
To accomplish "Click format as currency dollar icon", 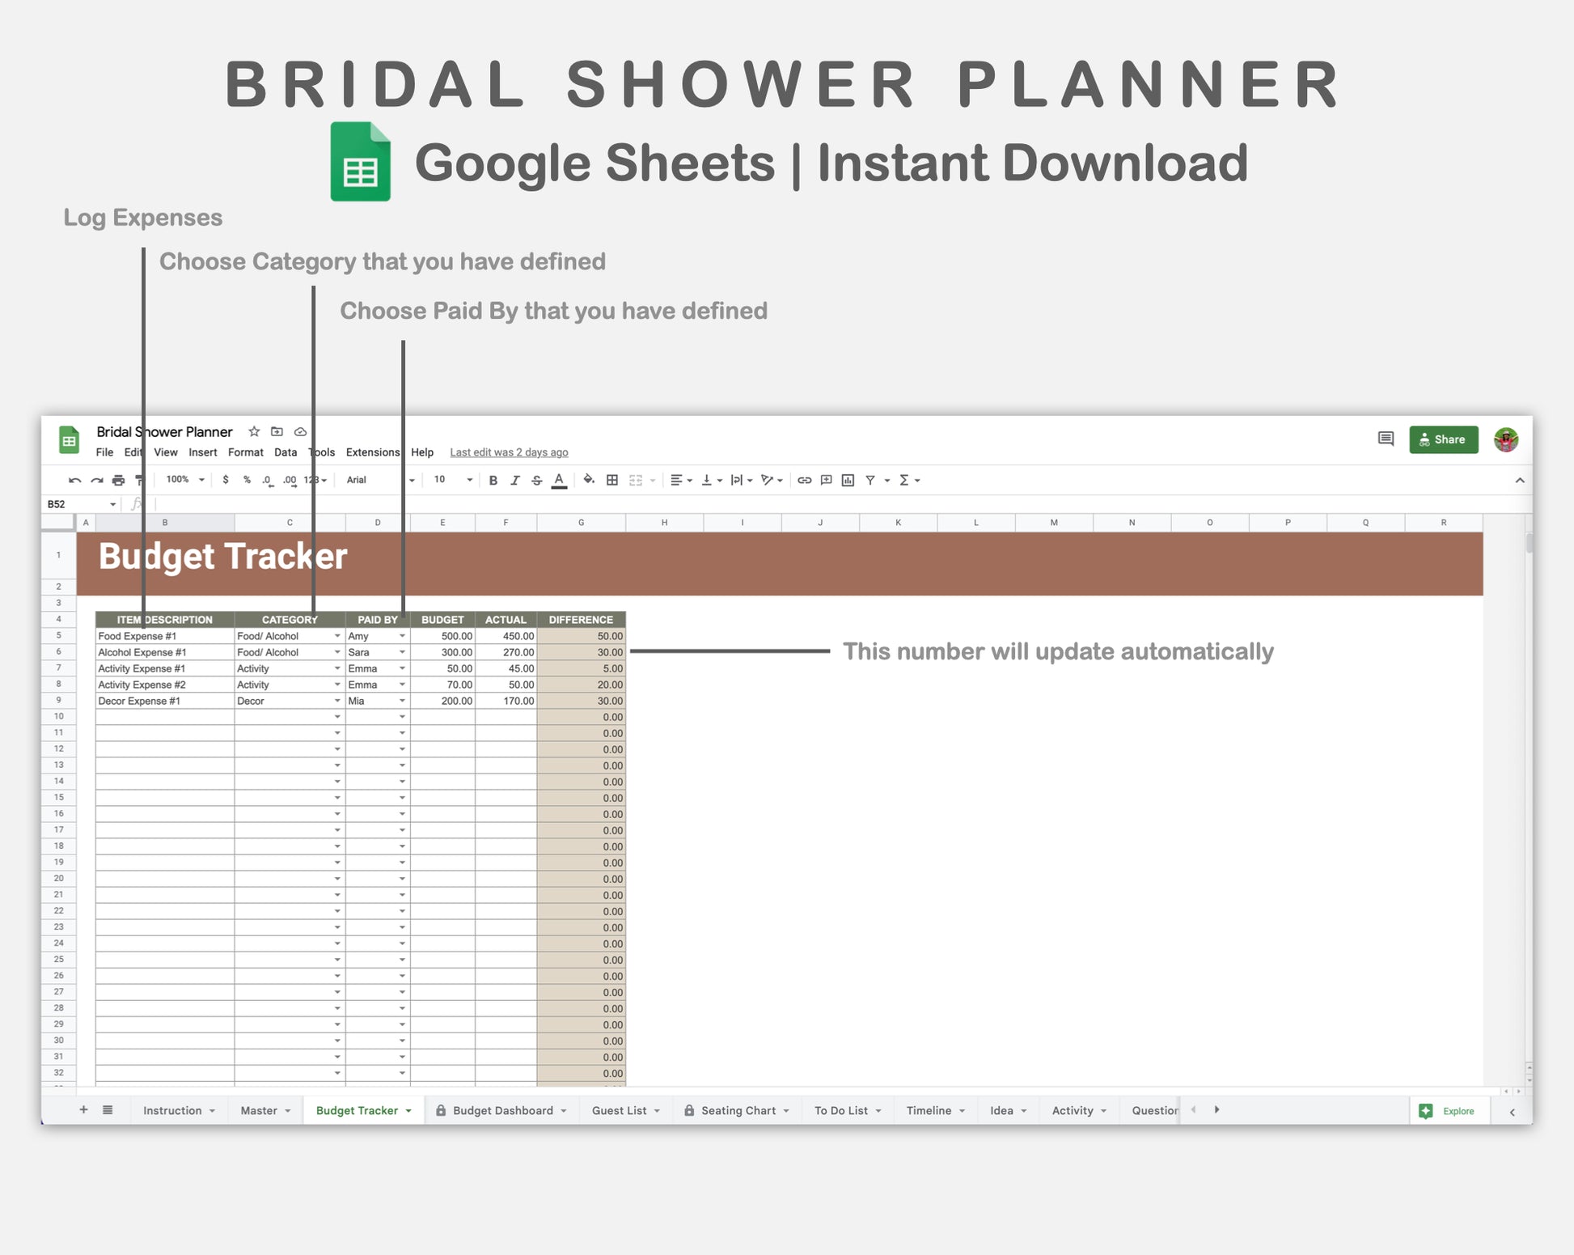I will point(226,480).
